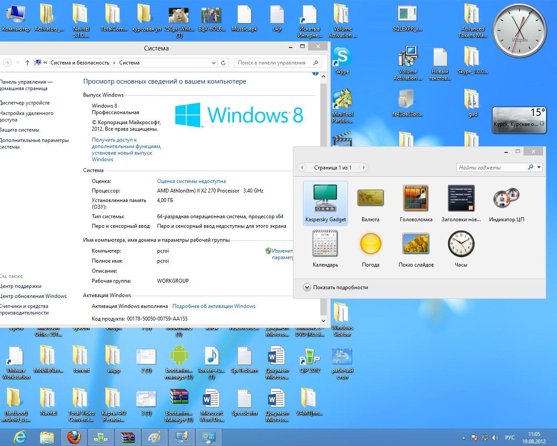Viewport: 557px width, 446px height.
Task: Open the SQLEXPR desktop icon
Action: pos(408,18)
